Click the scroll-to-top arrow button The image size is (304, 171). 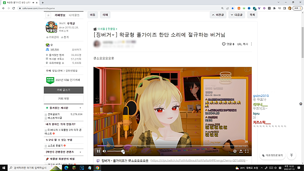[x=291, y=155]
